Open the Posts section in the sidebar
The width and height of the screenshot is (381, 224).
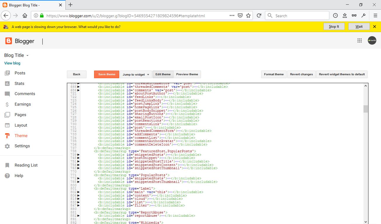coord(20,73)
